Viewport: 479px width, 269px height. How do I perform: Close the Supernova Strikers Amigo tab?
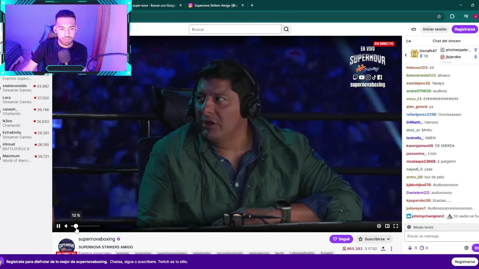click(242, 5)
